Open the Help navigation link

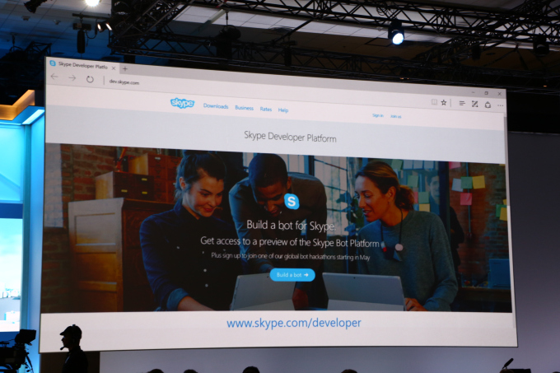point(283,110)
